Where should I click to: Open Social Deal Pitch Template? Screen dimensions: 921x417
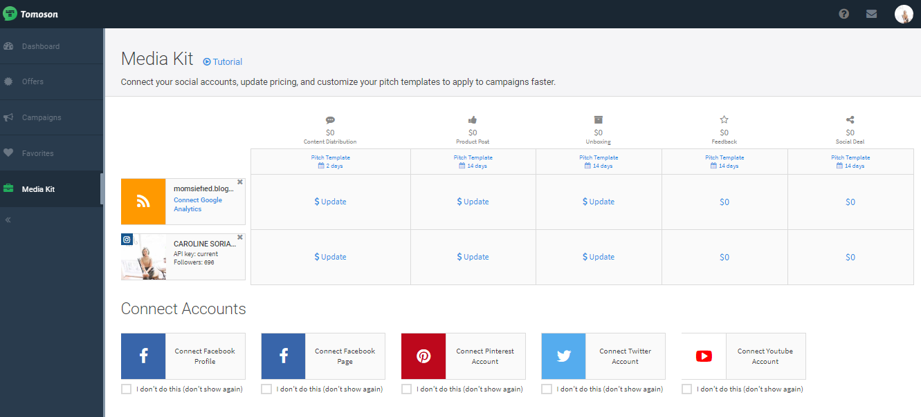(850, 157)
